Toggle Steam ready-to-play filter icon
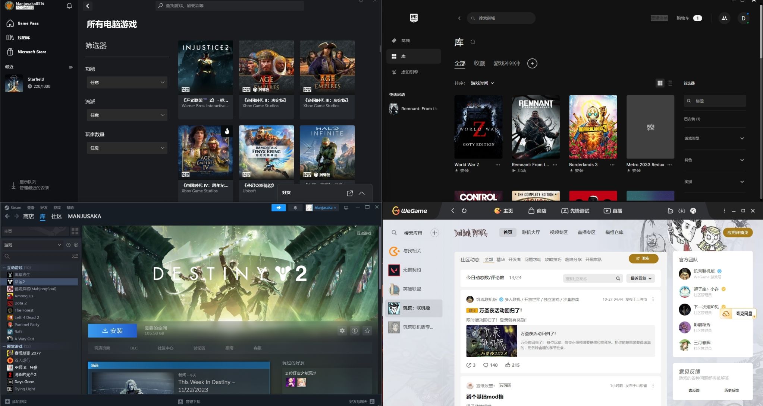Viewport: 763px width, 406px height. pyautogui.click(x=76, y=245)
